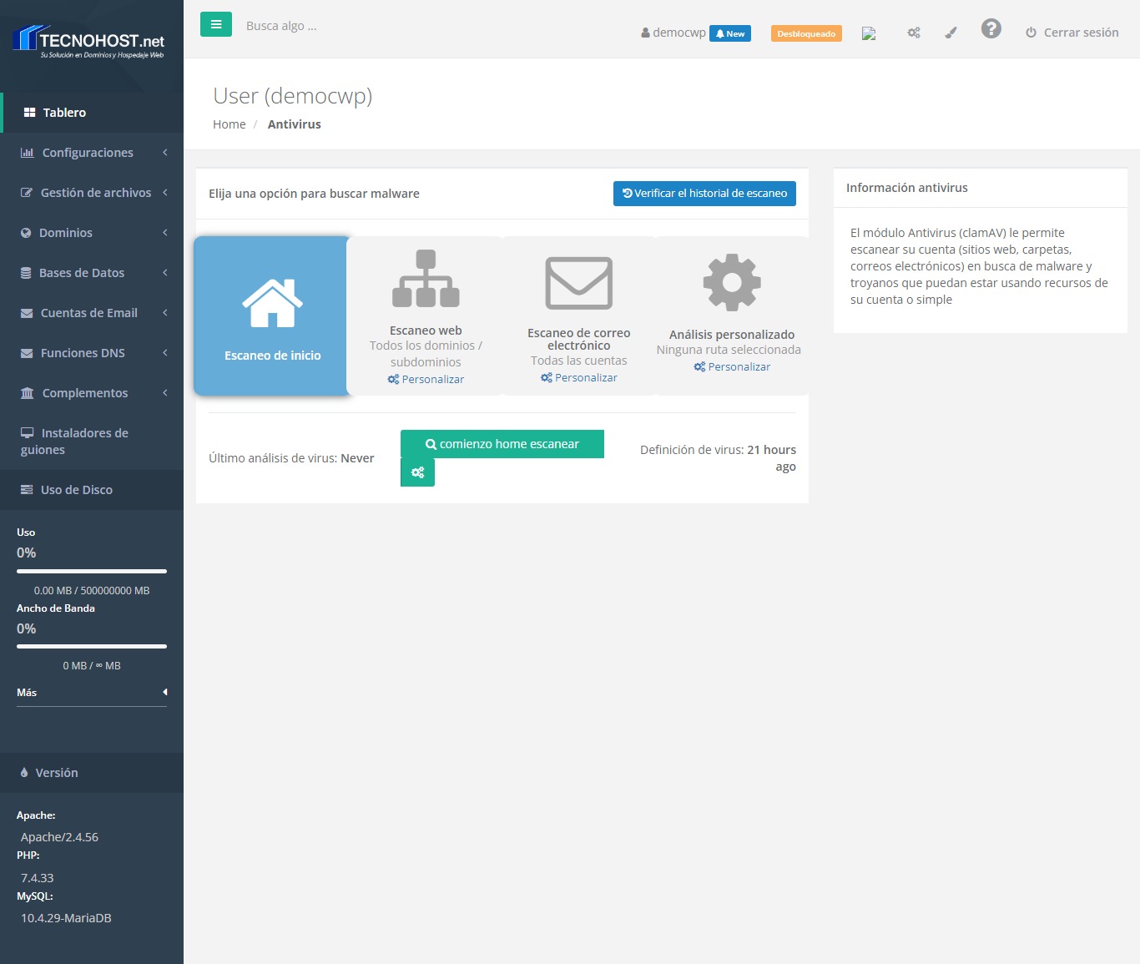The width and height of the screenshot is (1140, 964).
Task: Select the email scan envelope icon
Action: click(x=578, y=283)
